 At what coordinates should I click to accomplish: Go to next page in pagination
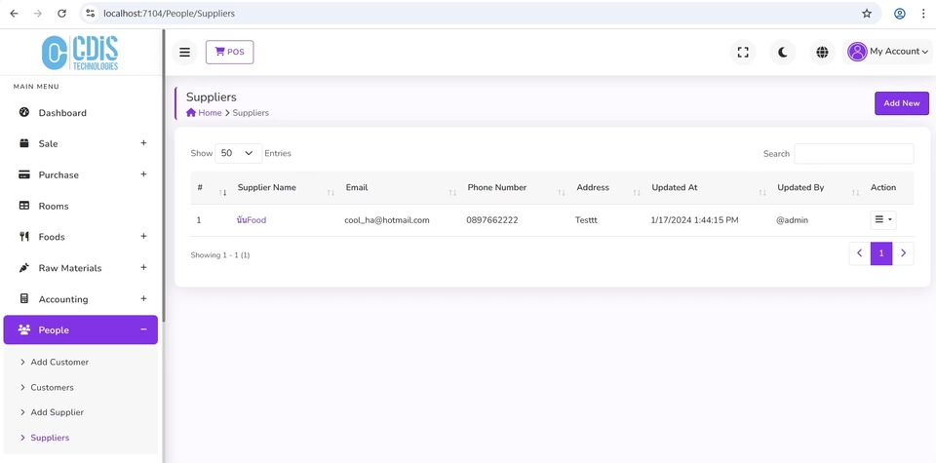coord(903,253)
